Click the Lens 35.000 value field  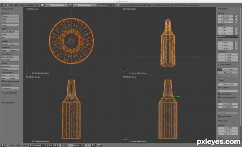pyautogui.click(x=228, y=84)
